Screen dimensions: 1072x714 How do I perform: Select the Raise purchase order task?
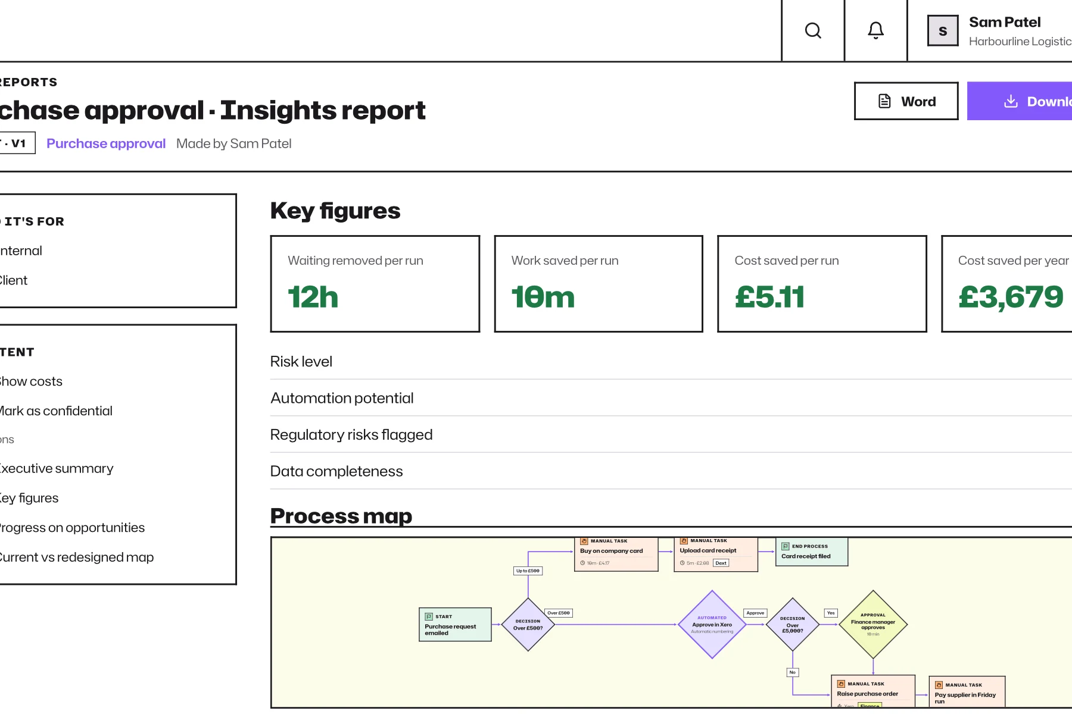[873, 691]
